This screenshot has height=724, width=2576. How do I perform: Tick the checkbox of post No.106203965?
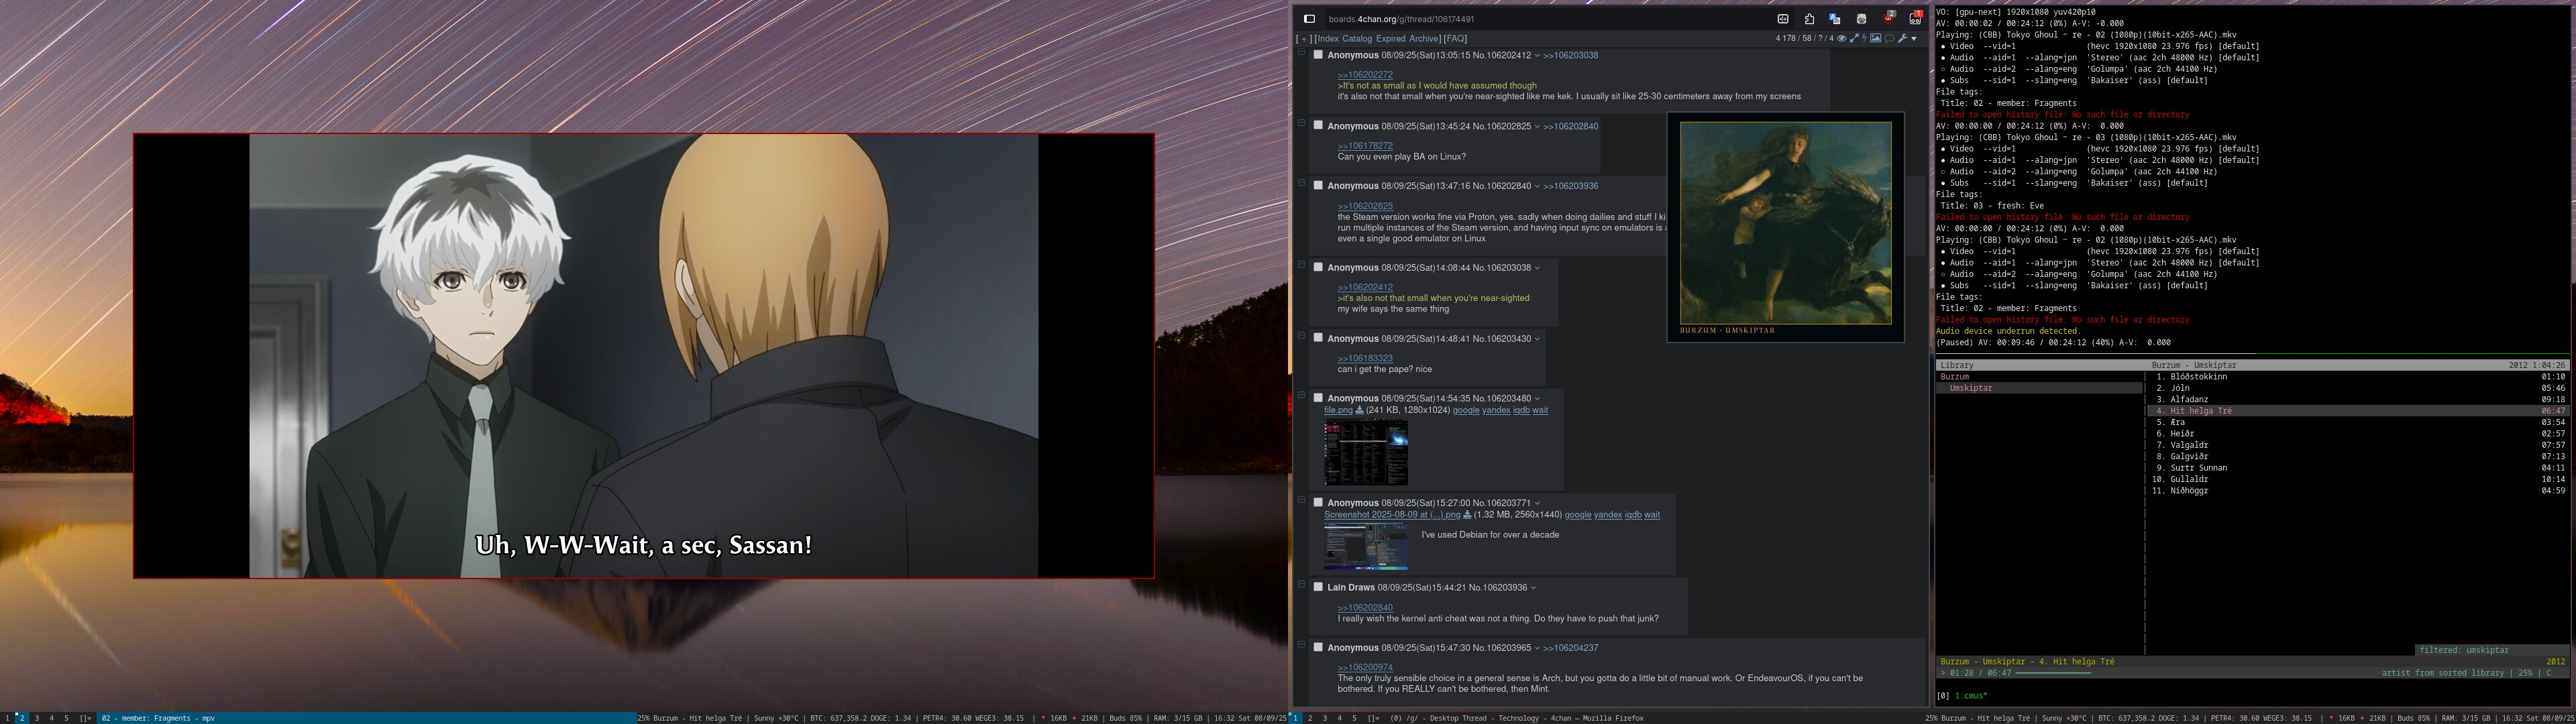[x=1318, y=647]
